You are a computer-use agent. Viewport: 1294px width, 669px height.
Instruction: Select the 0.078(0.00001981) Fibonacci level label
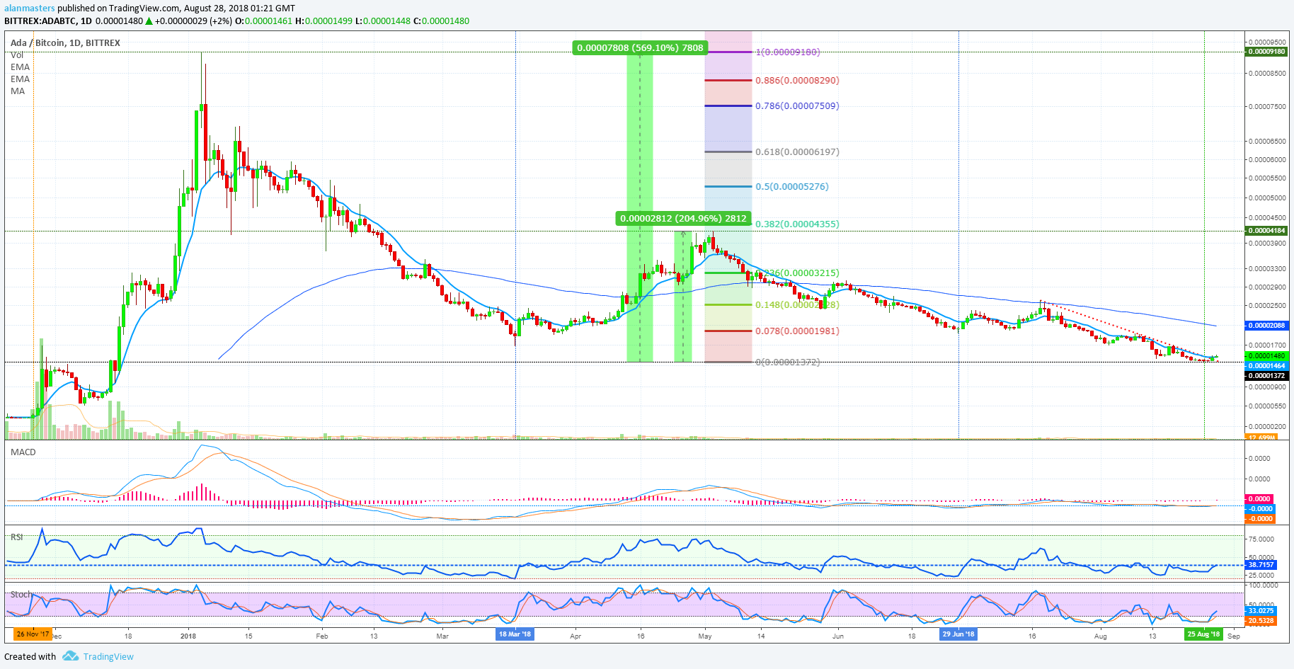click(x=797, y=331)
